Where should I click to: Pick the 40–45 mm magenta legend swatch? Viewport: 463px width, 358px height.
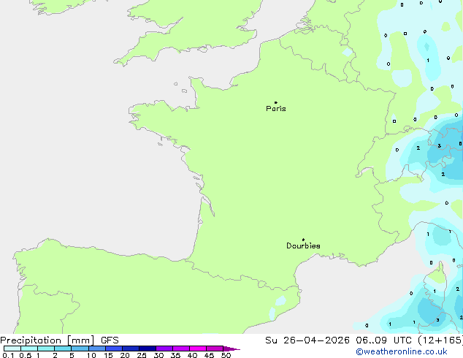[x=198, y=349]
